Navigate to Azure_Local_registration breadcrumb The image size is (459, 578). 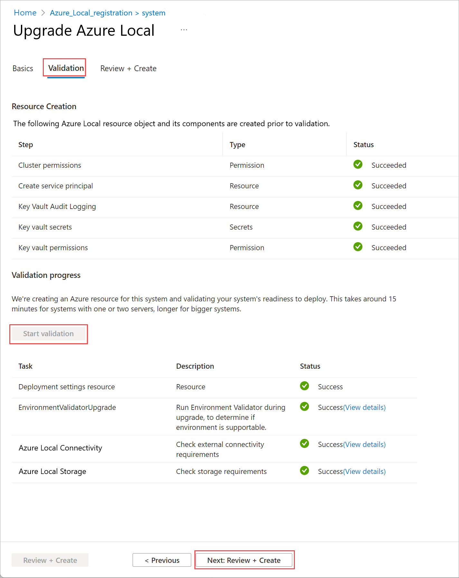(91, 13)
